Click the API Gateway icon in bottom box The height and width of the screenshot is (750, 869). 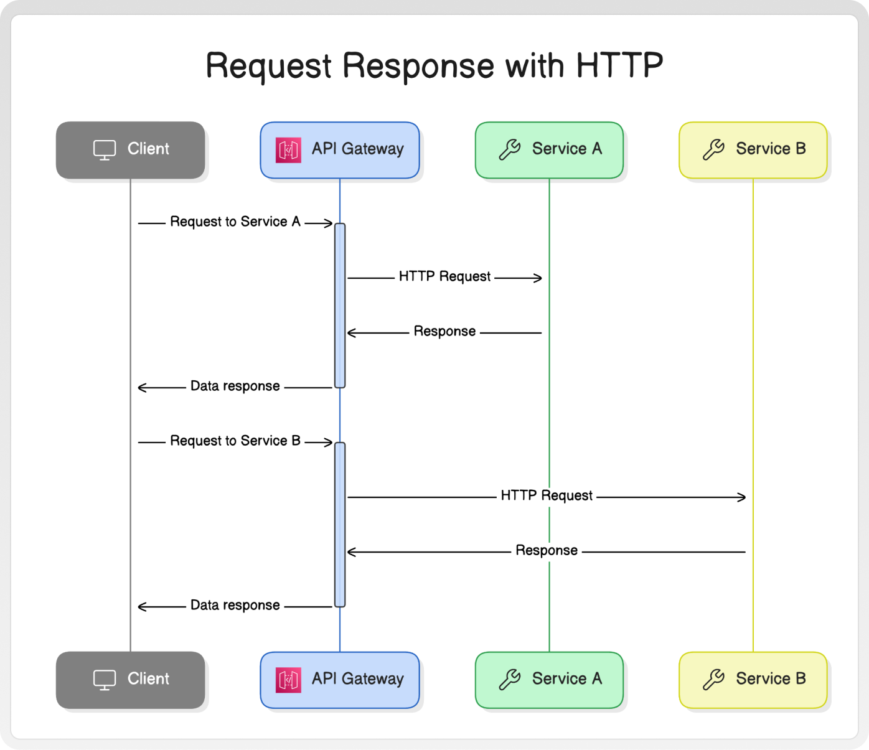coord(289,680)
